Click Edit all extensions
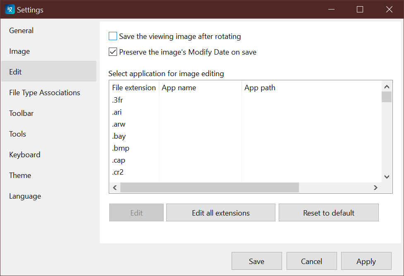 [220, 212]
